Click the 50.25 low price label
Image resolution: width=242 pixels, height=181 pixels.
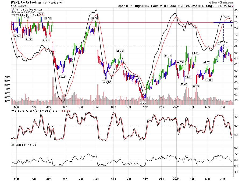[x=143, y=103]
